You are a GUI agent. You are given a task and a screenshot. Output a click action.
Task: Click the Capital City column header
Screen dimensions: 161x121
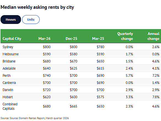(x=12, y=38)
